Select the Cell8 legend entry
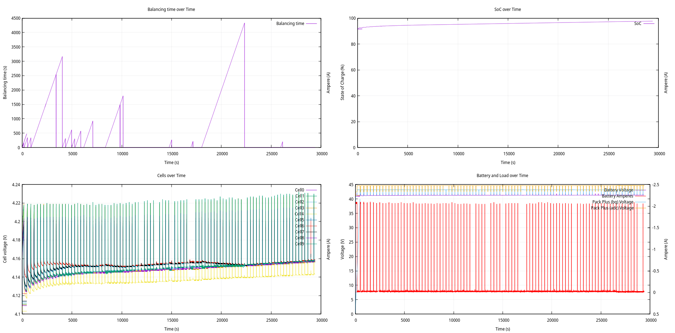The height and width of the screenshot is (333, 675). tap(299, 238)
